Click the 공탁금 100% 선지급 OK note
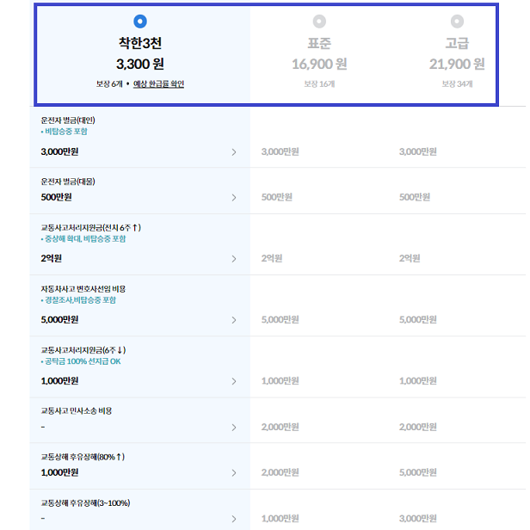The height and width of the screenshot is (530, 530). [x=83, y=361]
